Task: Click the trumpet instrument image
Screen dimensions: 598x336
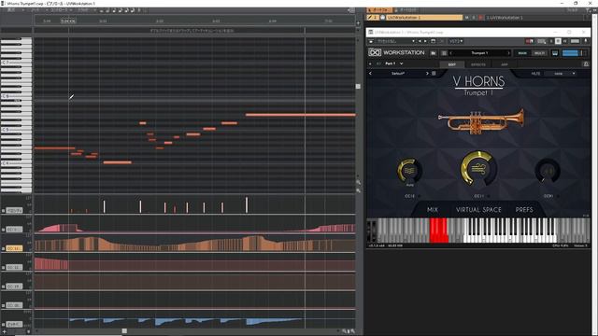Action: 481,121
